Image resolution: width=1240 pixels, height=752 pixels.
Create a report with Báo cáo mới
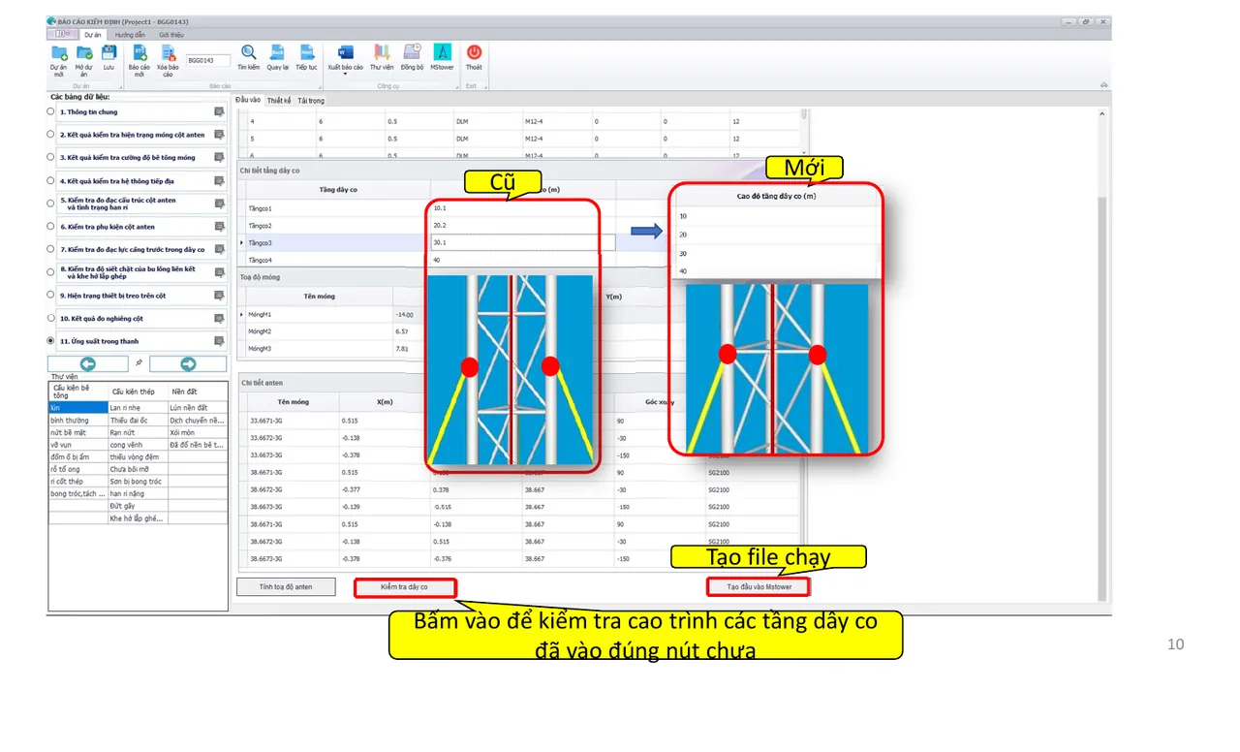(139, 53)
